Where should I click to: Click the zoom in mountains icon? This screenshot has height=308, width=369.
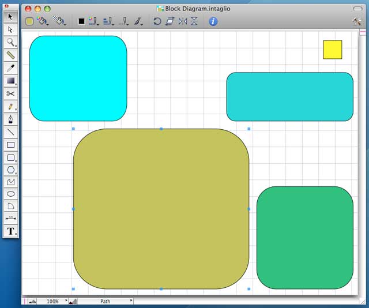pos(73,302)
